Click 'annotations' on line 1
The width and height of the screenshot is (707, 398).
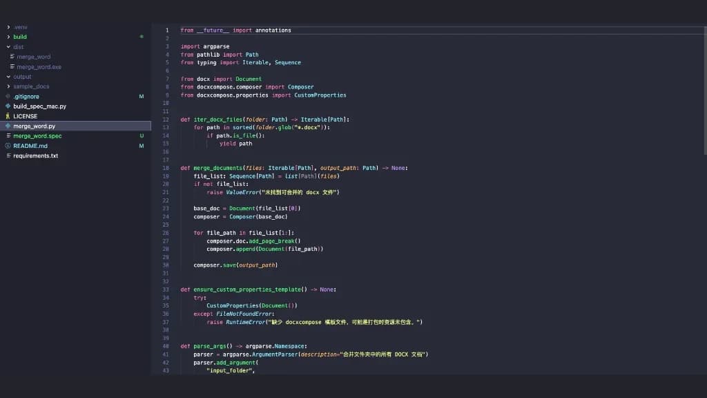pos(273,30)
